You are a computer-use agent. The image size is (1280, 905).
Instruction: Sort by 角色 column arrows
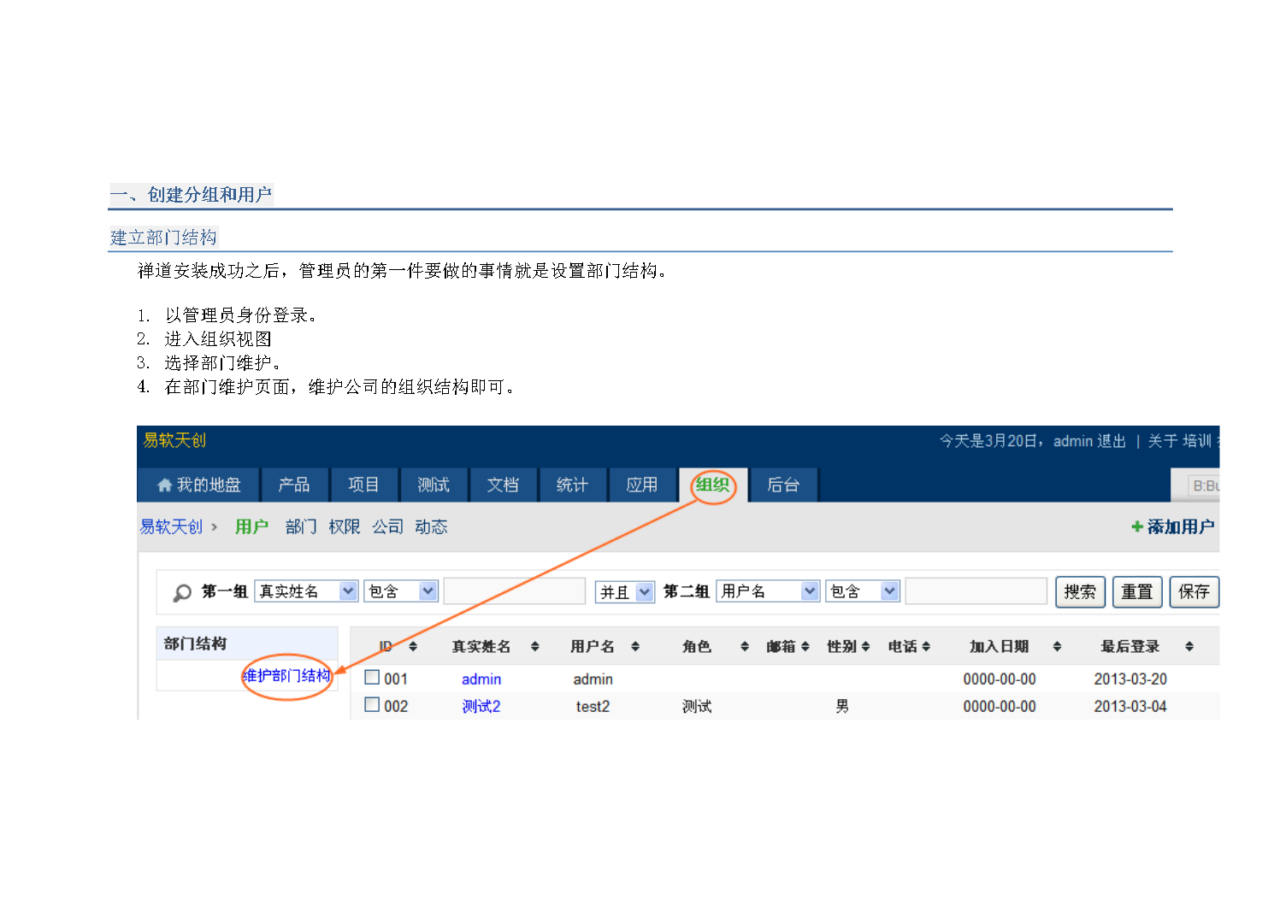(x=745, y=647)
